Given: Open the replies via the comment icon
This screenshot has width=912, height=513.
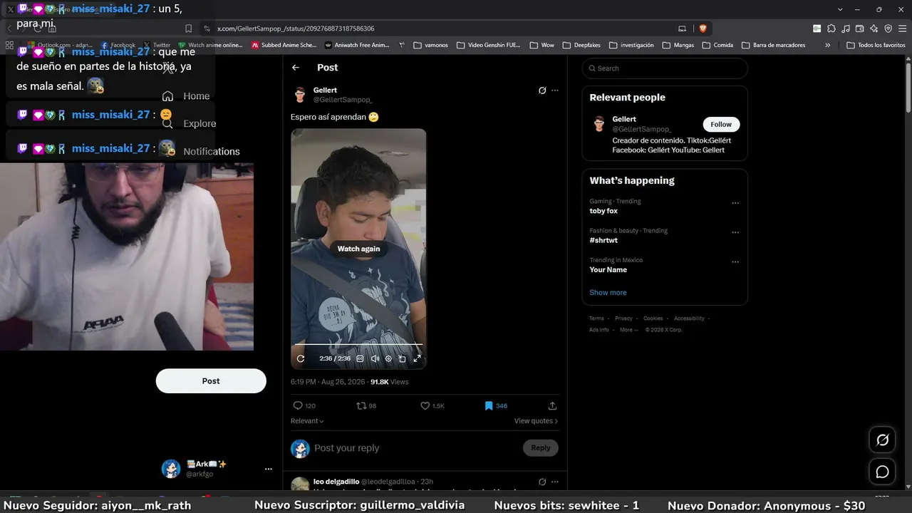Looking at the screenshot, I should 298,405.
